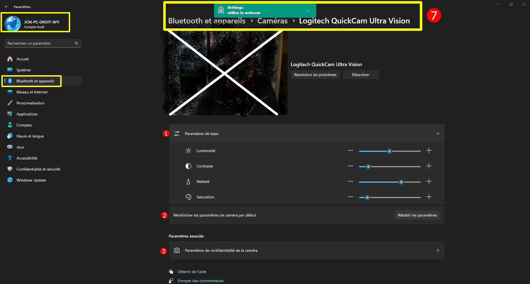Go to Système settings
The height and width of the screenshot is (284, 530).
(x=43, y=70)
